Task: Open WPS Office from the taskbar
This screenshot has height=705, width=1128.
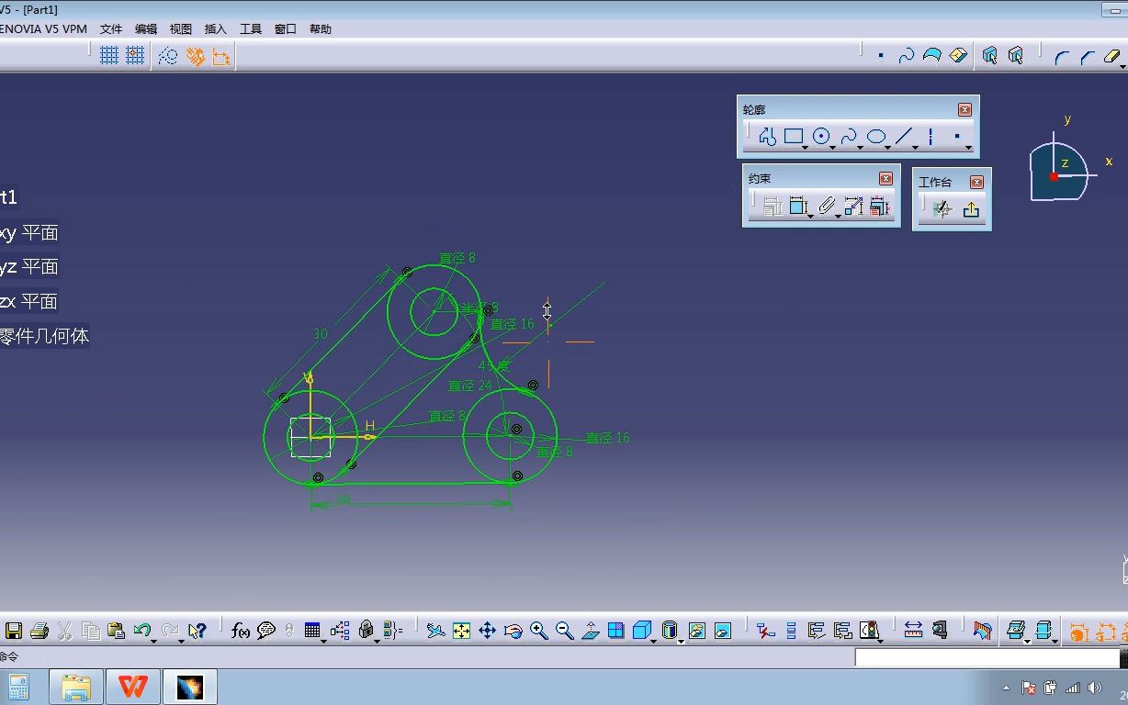Action: point(133,687)
